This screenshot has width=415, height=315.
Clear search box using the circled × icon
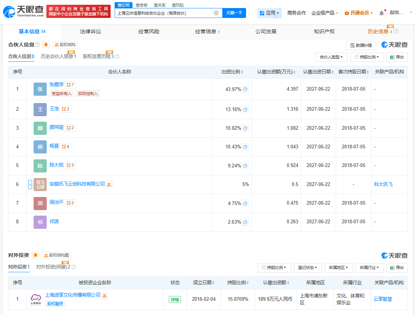pyautogui.click(x=216, y=13)
